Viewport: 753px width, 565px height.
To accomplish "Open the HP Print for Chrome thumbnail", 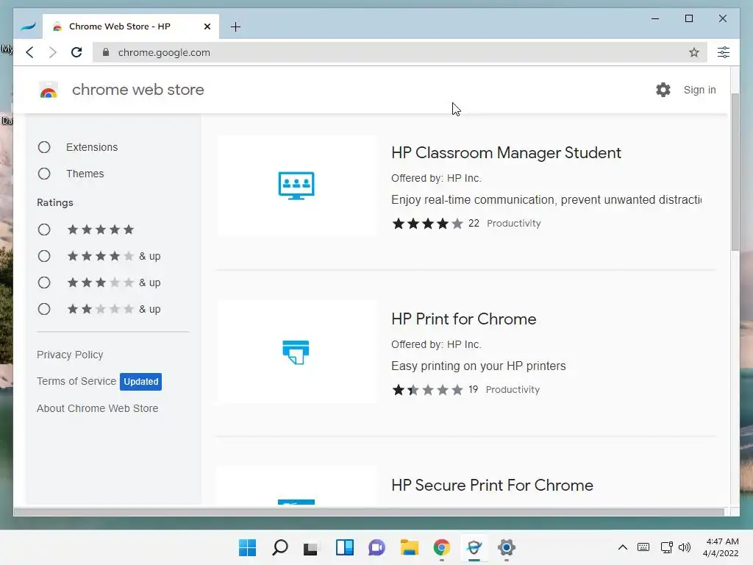I will 296,352.
